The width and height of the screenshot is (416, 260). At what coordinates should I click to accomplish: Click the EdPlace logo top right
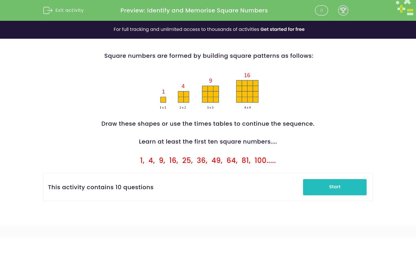(404, 8)
